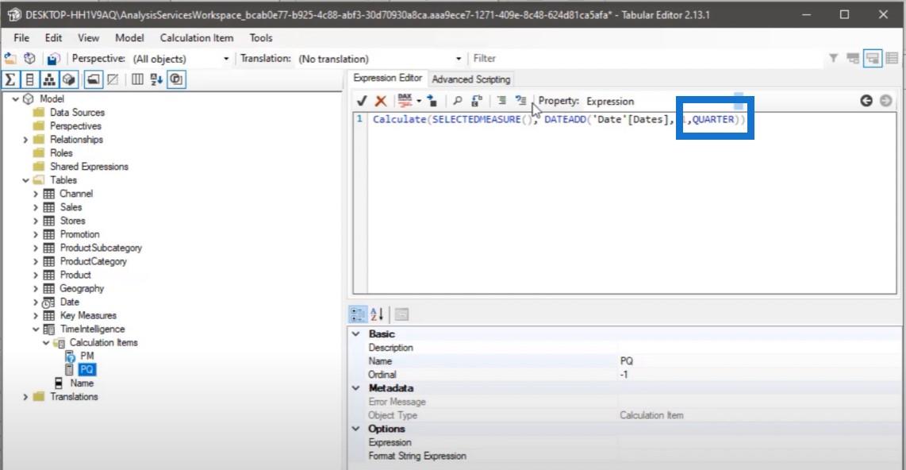Select the PM calculation item

(86, 356)
